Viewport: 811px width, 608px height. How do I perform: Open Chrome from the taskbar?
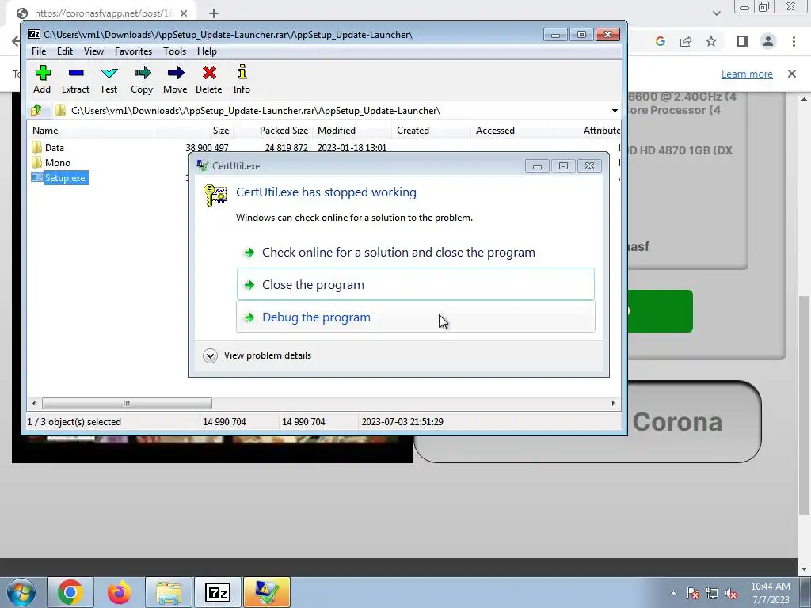(x=70, y=592)
